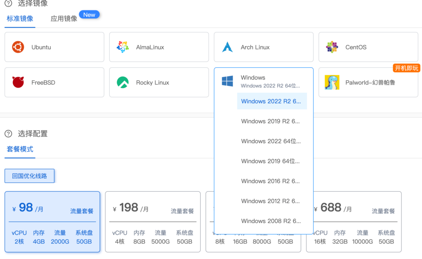Click "流量套餐" in the ¥98 plan
422x259 pixels.
pyautogui.click(x=82, y=211)
